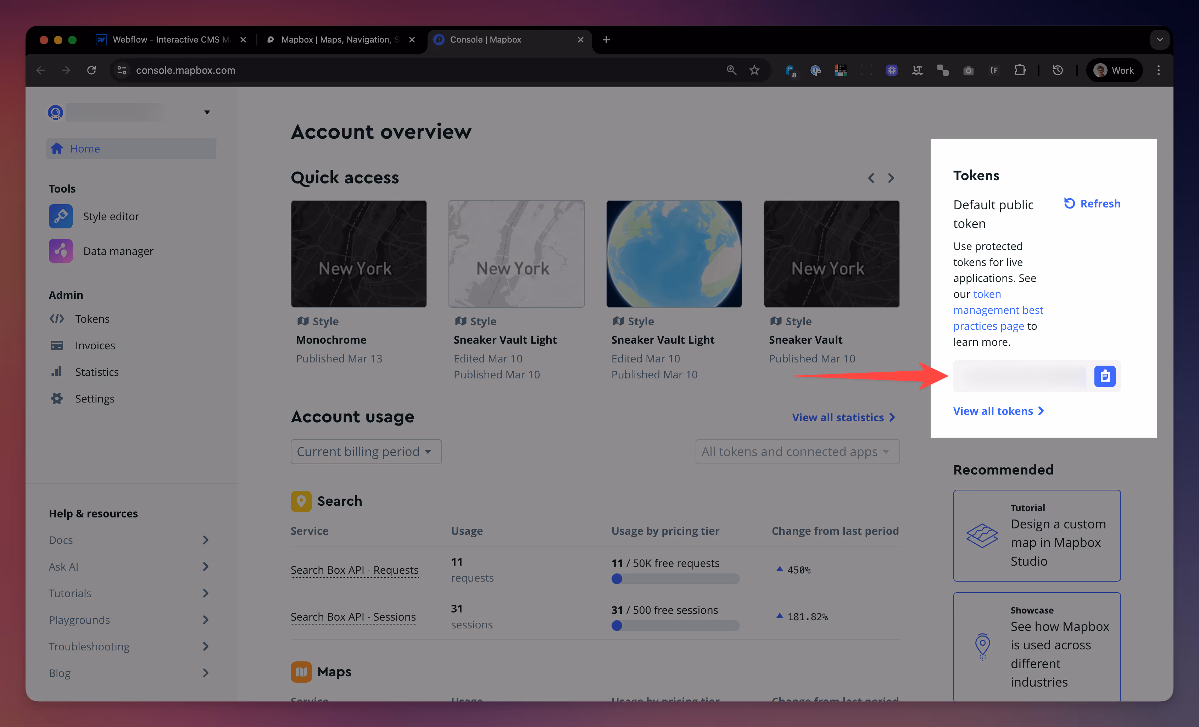The height and width of the screenshot is (727, 1199).
Task: Click the Tokens code-bracket icon in Admin
Action: (x=57, y=319)
